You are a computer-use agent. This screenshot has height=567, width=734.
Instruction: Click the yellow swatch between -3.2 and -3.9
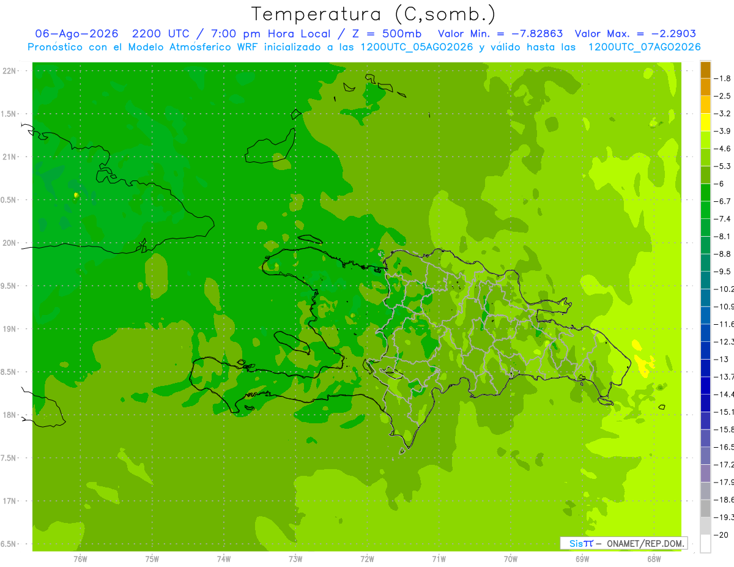[705, 122]
